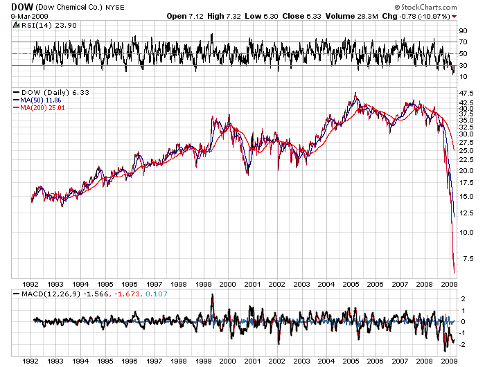Screen dimensions: 485x367
Task: Click the -1 level on the MACD axis
Action: (462, 332)
